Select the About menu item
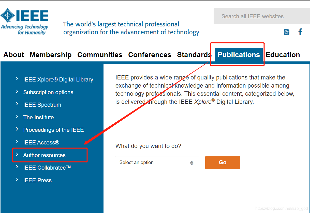This screenshot has height=213, width=310. coord(13,55)
